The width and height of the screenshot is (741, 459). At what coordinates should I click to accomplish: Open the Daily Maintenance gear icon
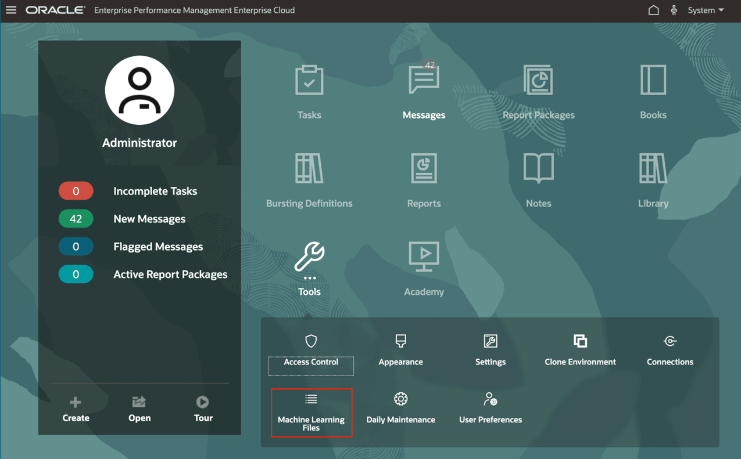pyautogui.click(x=400, y=399)
